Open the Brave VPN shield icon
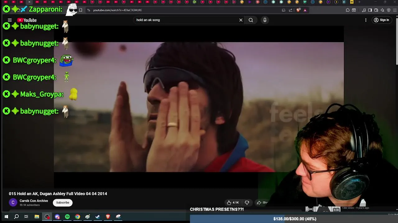 point(389,10)
